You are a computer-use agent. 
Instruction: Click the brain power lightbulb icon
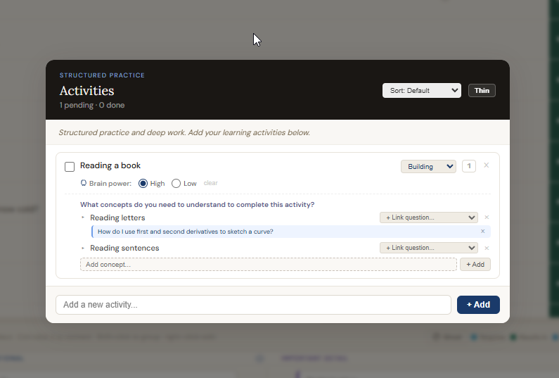pyautogui.click(x=84, y=183)
